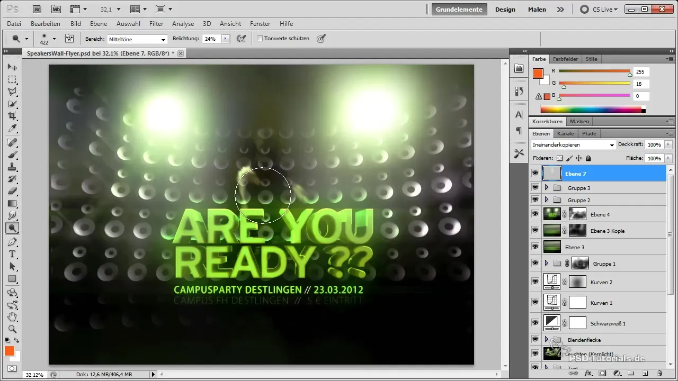Switch to Design workspace
Image resolution: width=678 pixels, height=381 pixels.
505,9
